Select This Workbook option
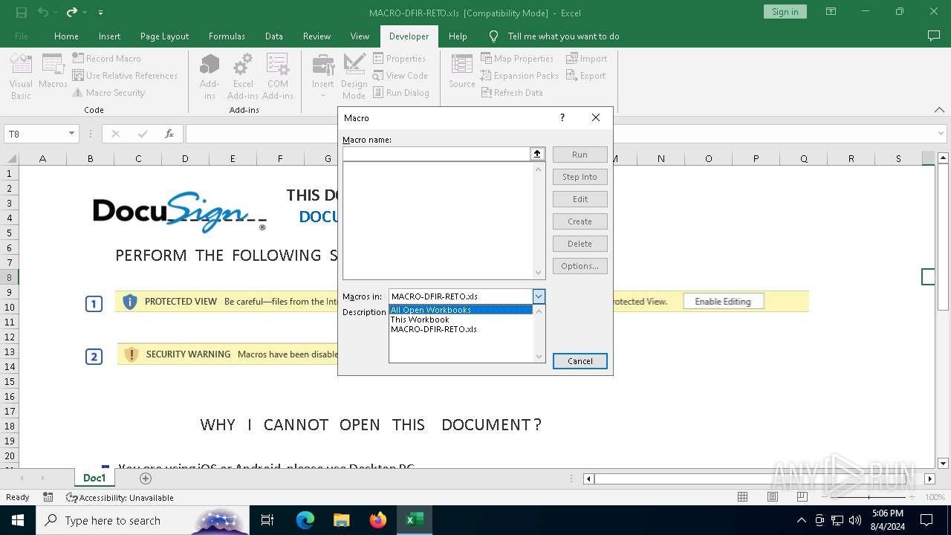This screenshot has height=535, width=951. 461,320
